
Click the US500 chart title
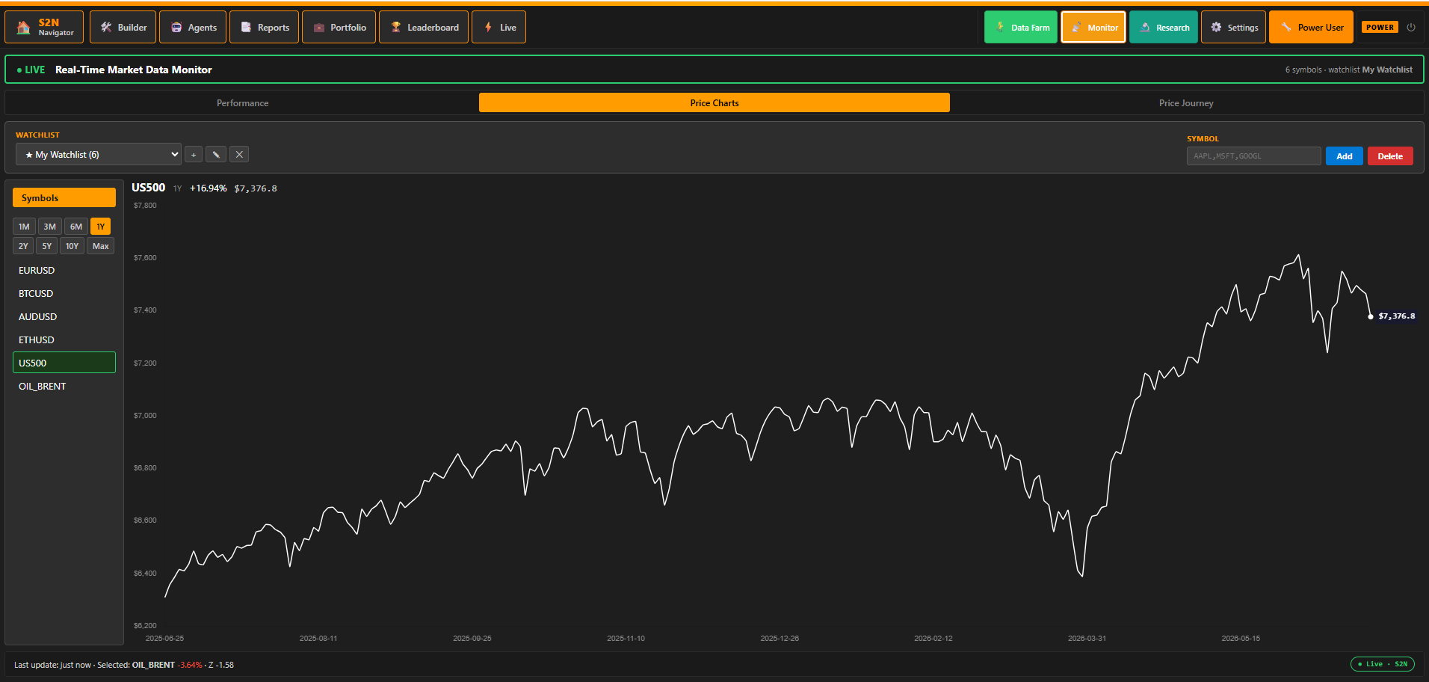148,188
